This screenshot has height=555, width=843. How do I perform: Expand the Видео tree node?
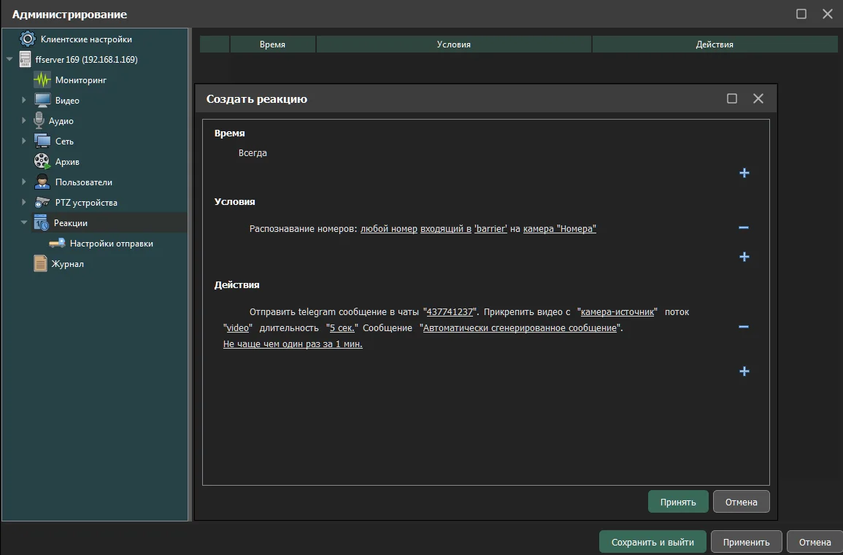[x=24, y=101]
